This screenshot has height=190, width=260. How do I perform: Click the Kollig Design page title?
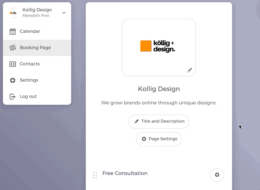point(159,89)
